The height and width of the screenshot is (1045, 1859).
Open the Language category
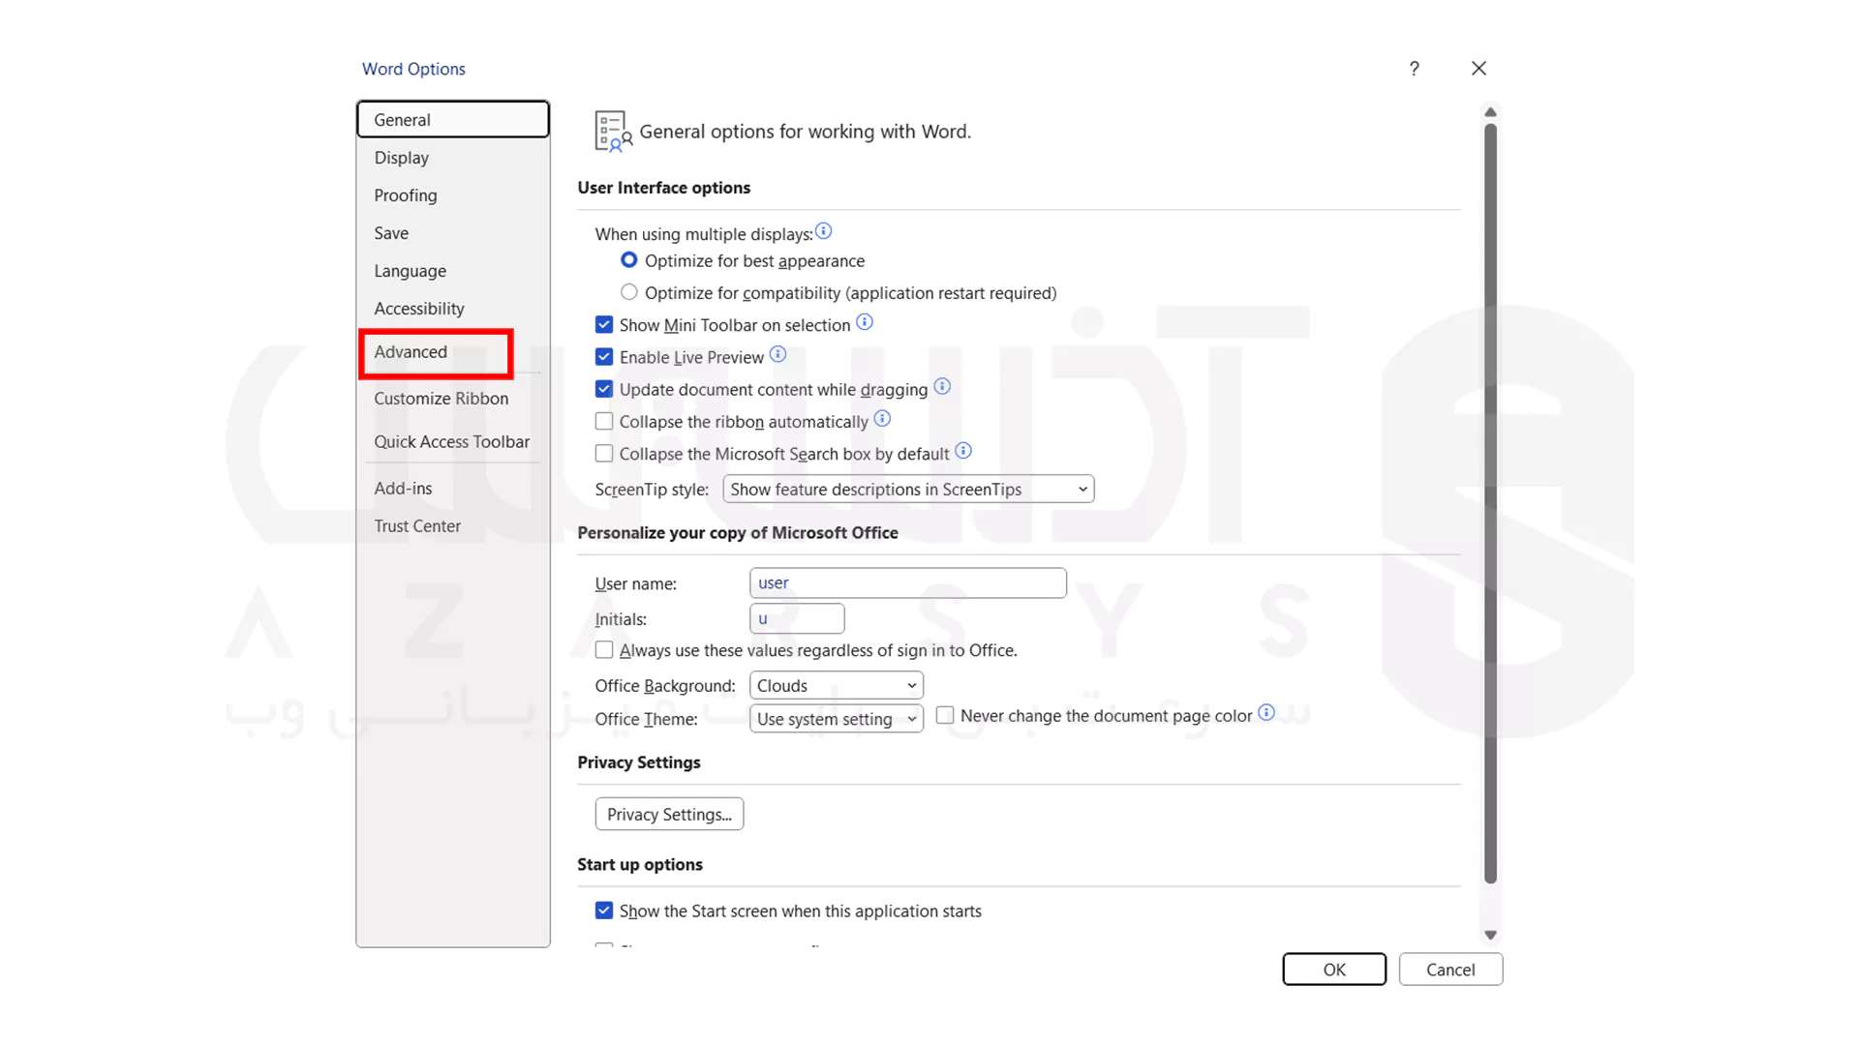[453, 271]
